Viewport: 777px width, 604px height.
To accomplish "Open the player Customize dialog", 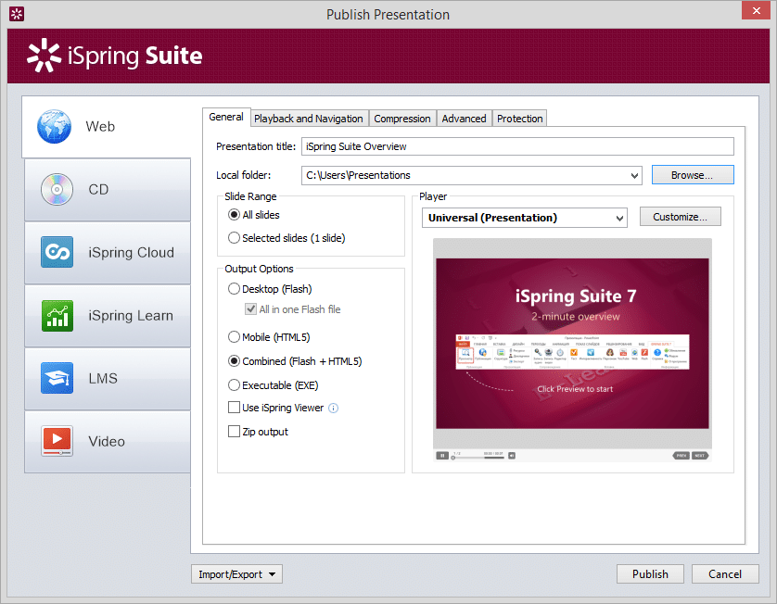I will [x=680, y=216].
